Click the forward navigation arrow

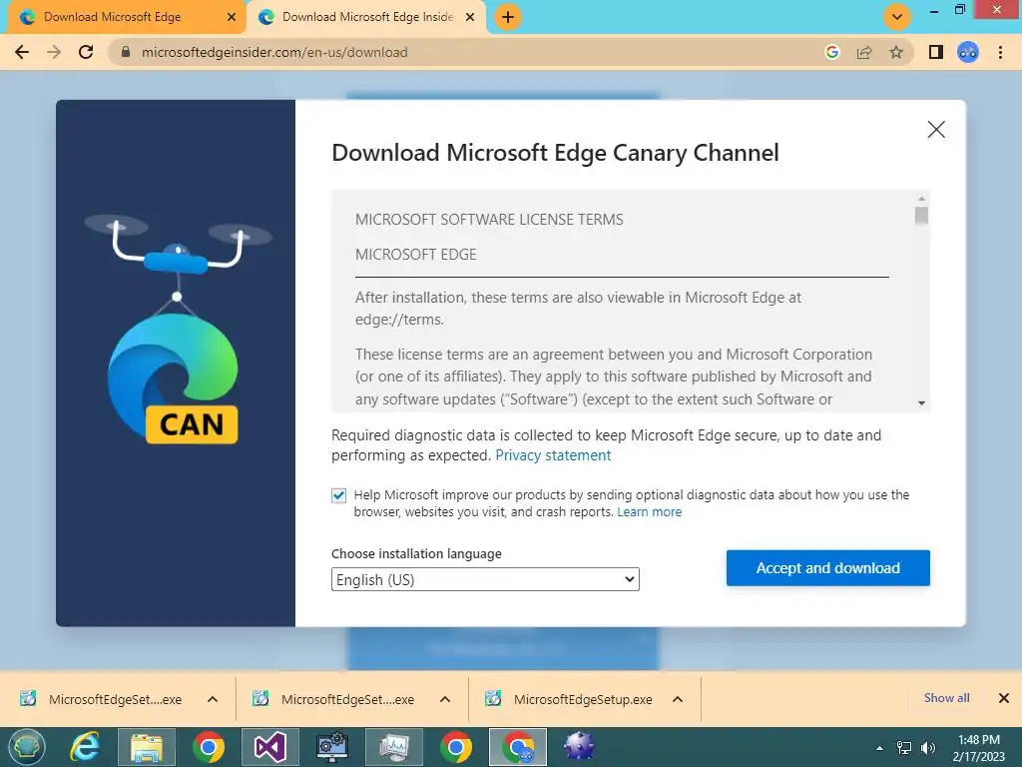click(x=54, y=52)
